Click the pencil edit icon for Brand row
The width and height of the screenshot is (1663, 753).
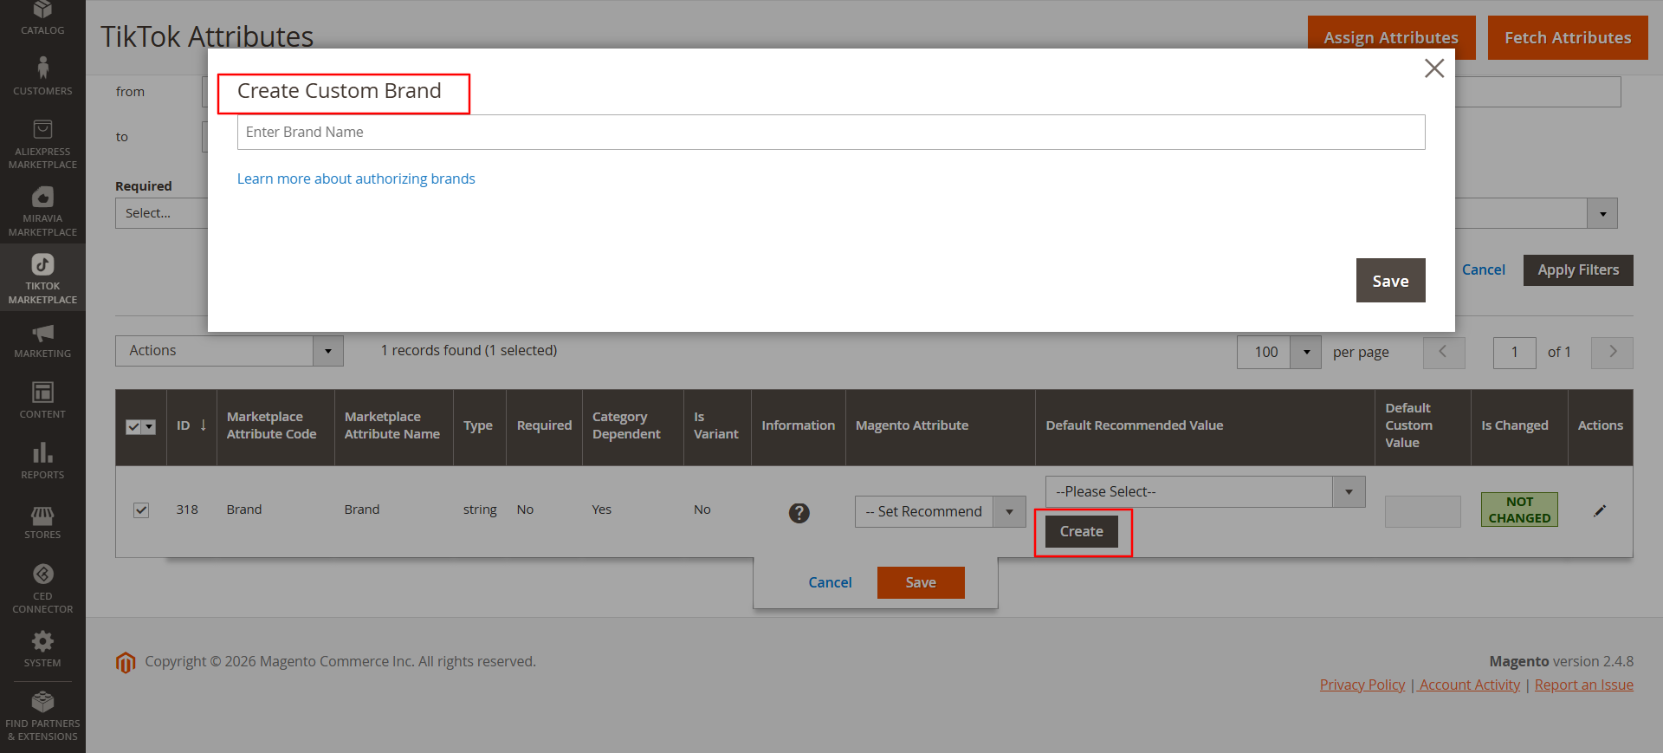tap(1599, 511)
